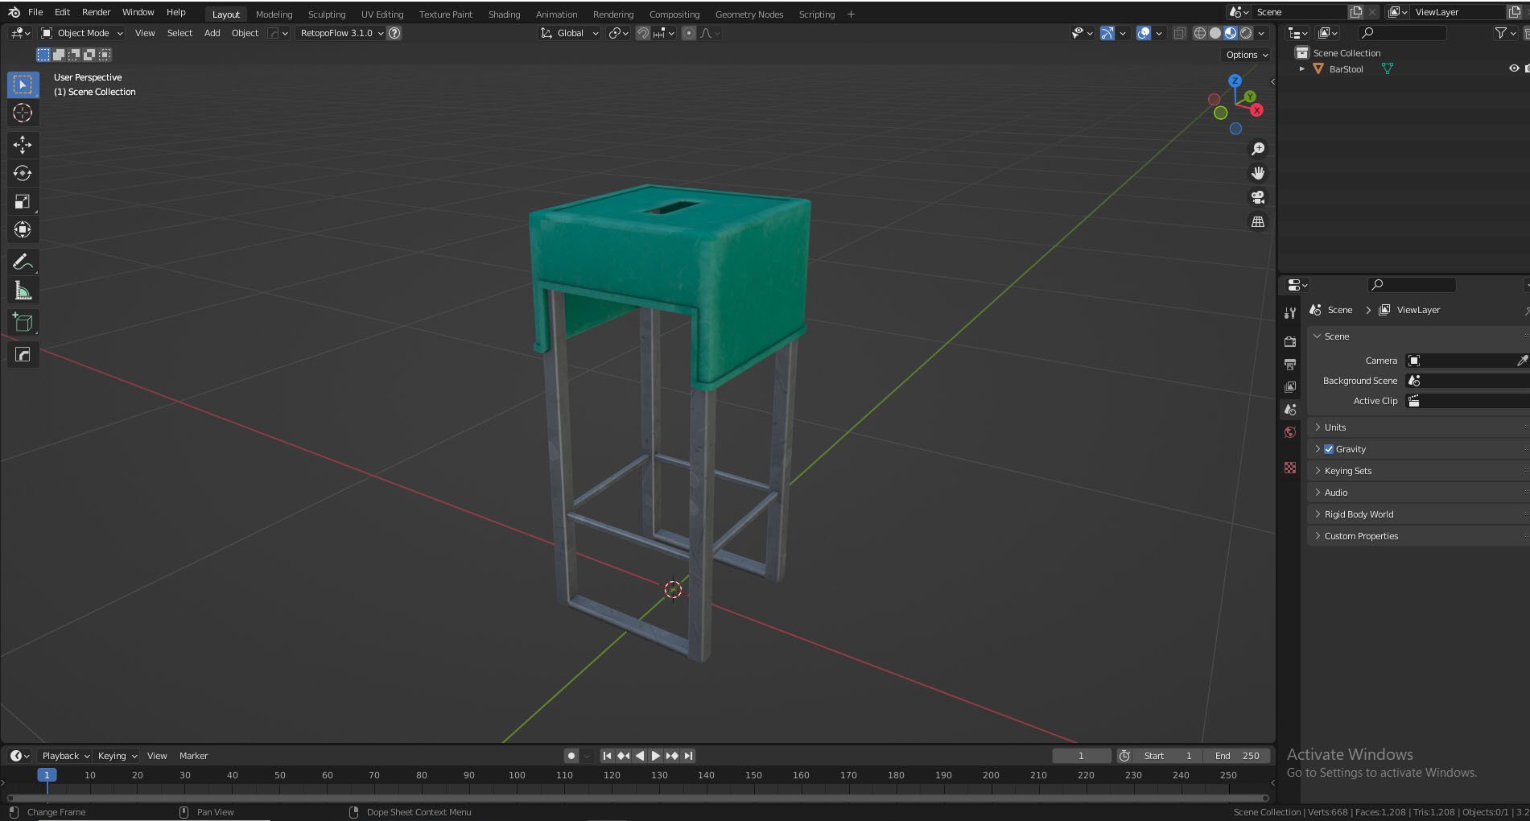This screenshot has height=821, width=1530.
Task: Toggle show overlays button
Action: coord(1143,33)
